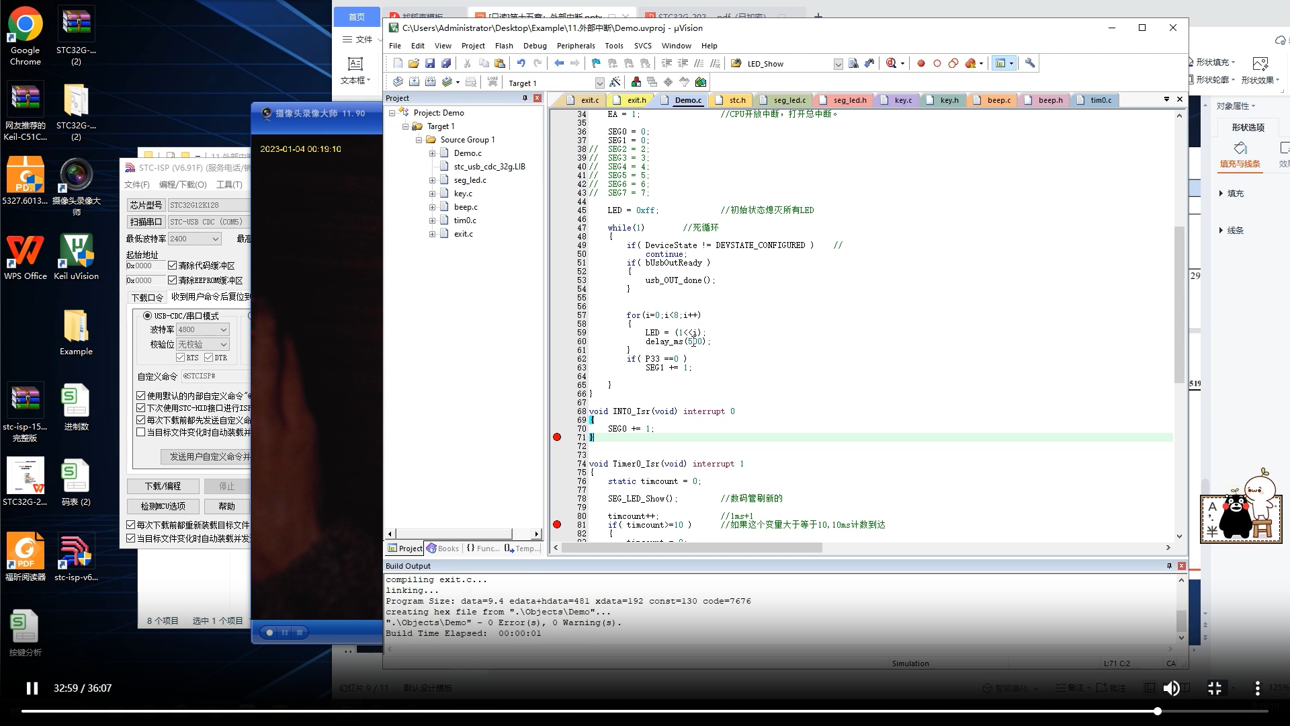Toggle next time use STC-HID interface checkbox
1290x726 pixels.
coord(141,408)
